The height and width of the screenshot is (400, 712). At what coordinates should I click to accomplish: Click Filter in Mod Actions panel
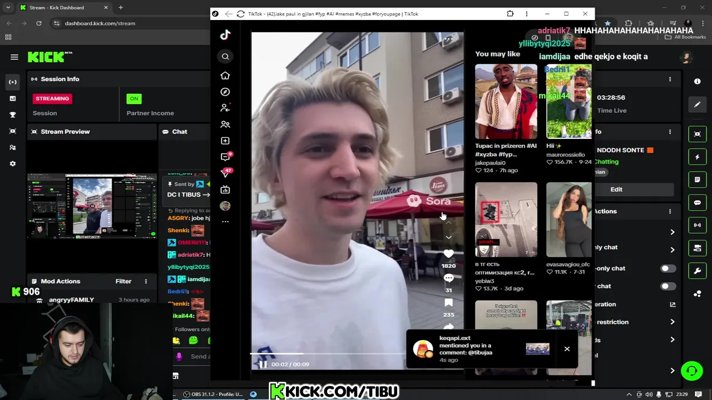[x=123, y=282]
